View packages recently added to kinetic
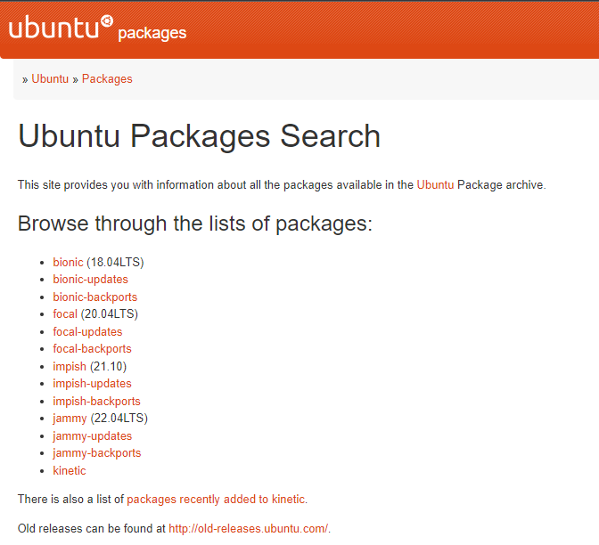 (x=216, y=500)
